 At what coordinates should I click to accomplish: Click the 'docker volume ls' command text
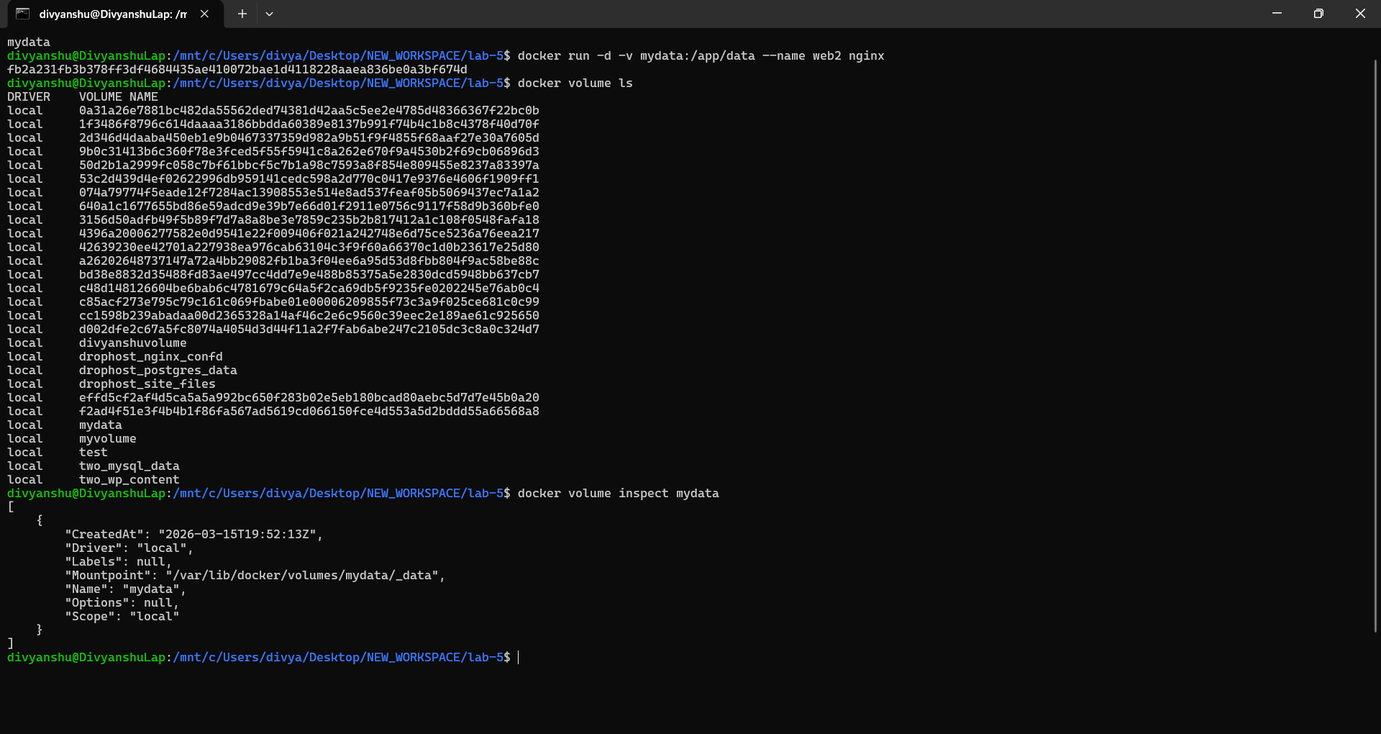point(575,83)
